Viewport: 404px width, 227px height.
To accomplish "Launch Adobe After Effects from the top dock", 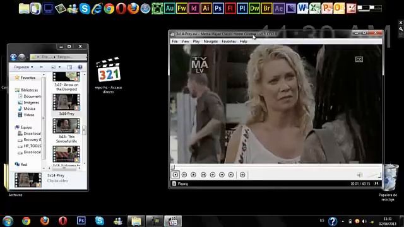I will coord(278,8).
